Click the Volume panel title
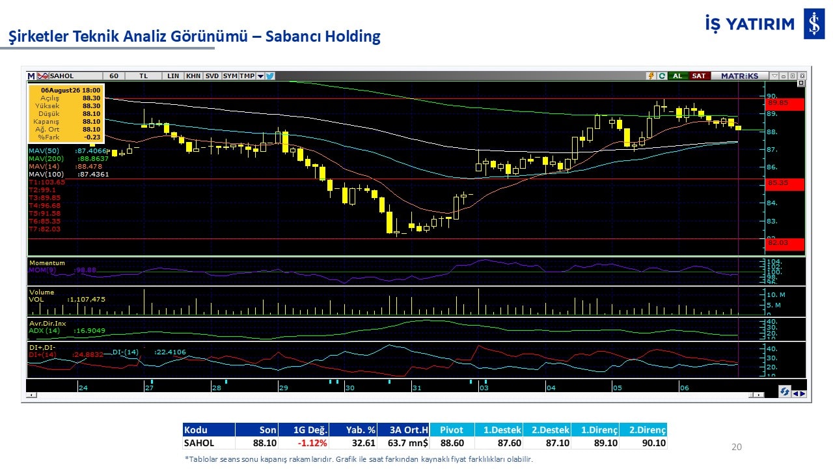Viewport: 833px width, 469px height. click(x=42, y=292)
